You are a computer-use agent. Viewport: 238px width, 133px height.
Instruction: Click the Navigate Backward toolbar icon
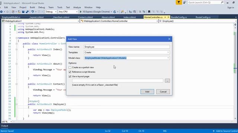coord(1,11)
